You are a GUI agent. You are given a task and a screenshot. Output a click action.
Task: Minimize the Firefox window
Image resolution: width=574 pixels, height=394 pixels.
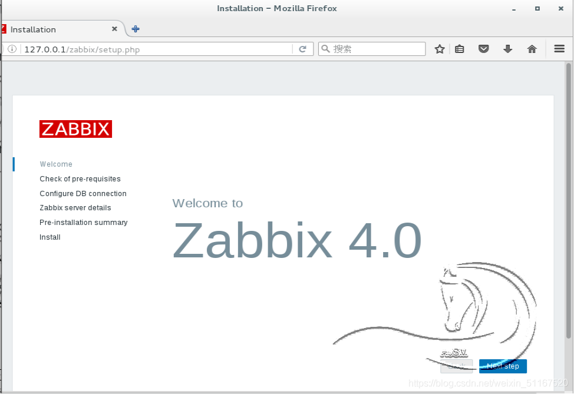coord(514,9)
